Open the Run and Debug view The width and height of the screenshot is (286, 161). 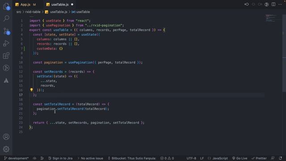6,43
